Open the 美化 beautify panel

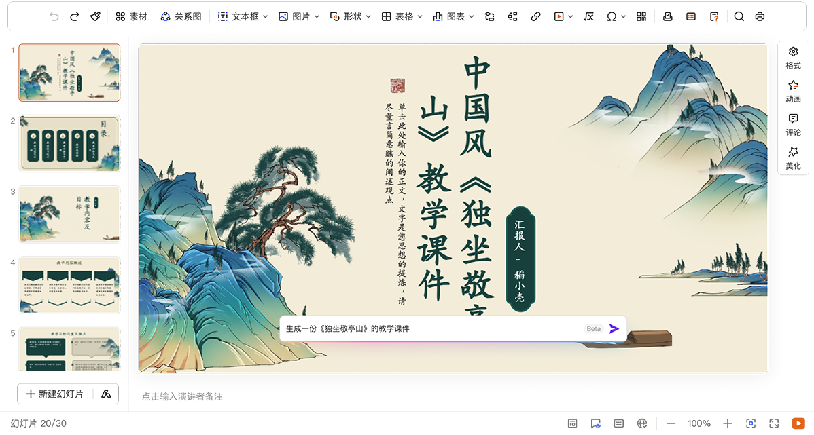(793, 158)
